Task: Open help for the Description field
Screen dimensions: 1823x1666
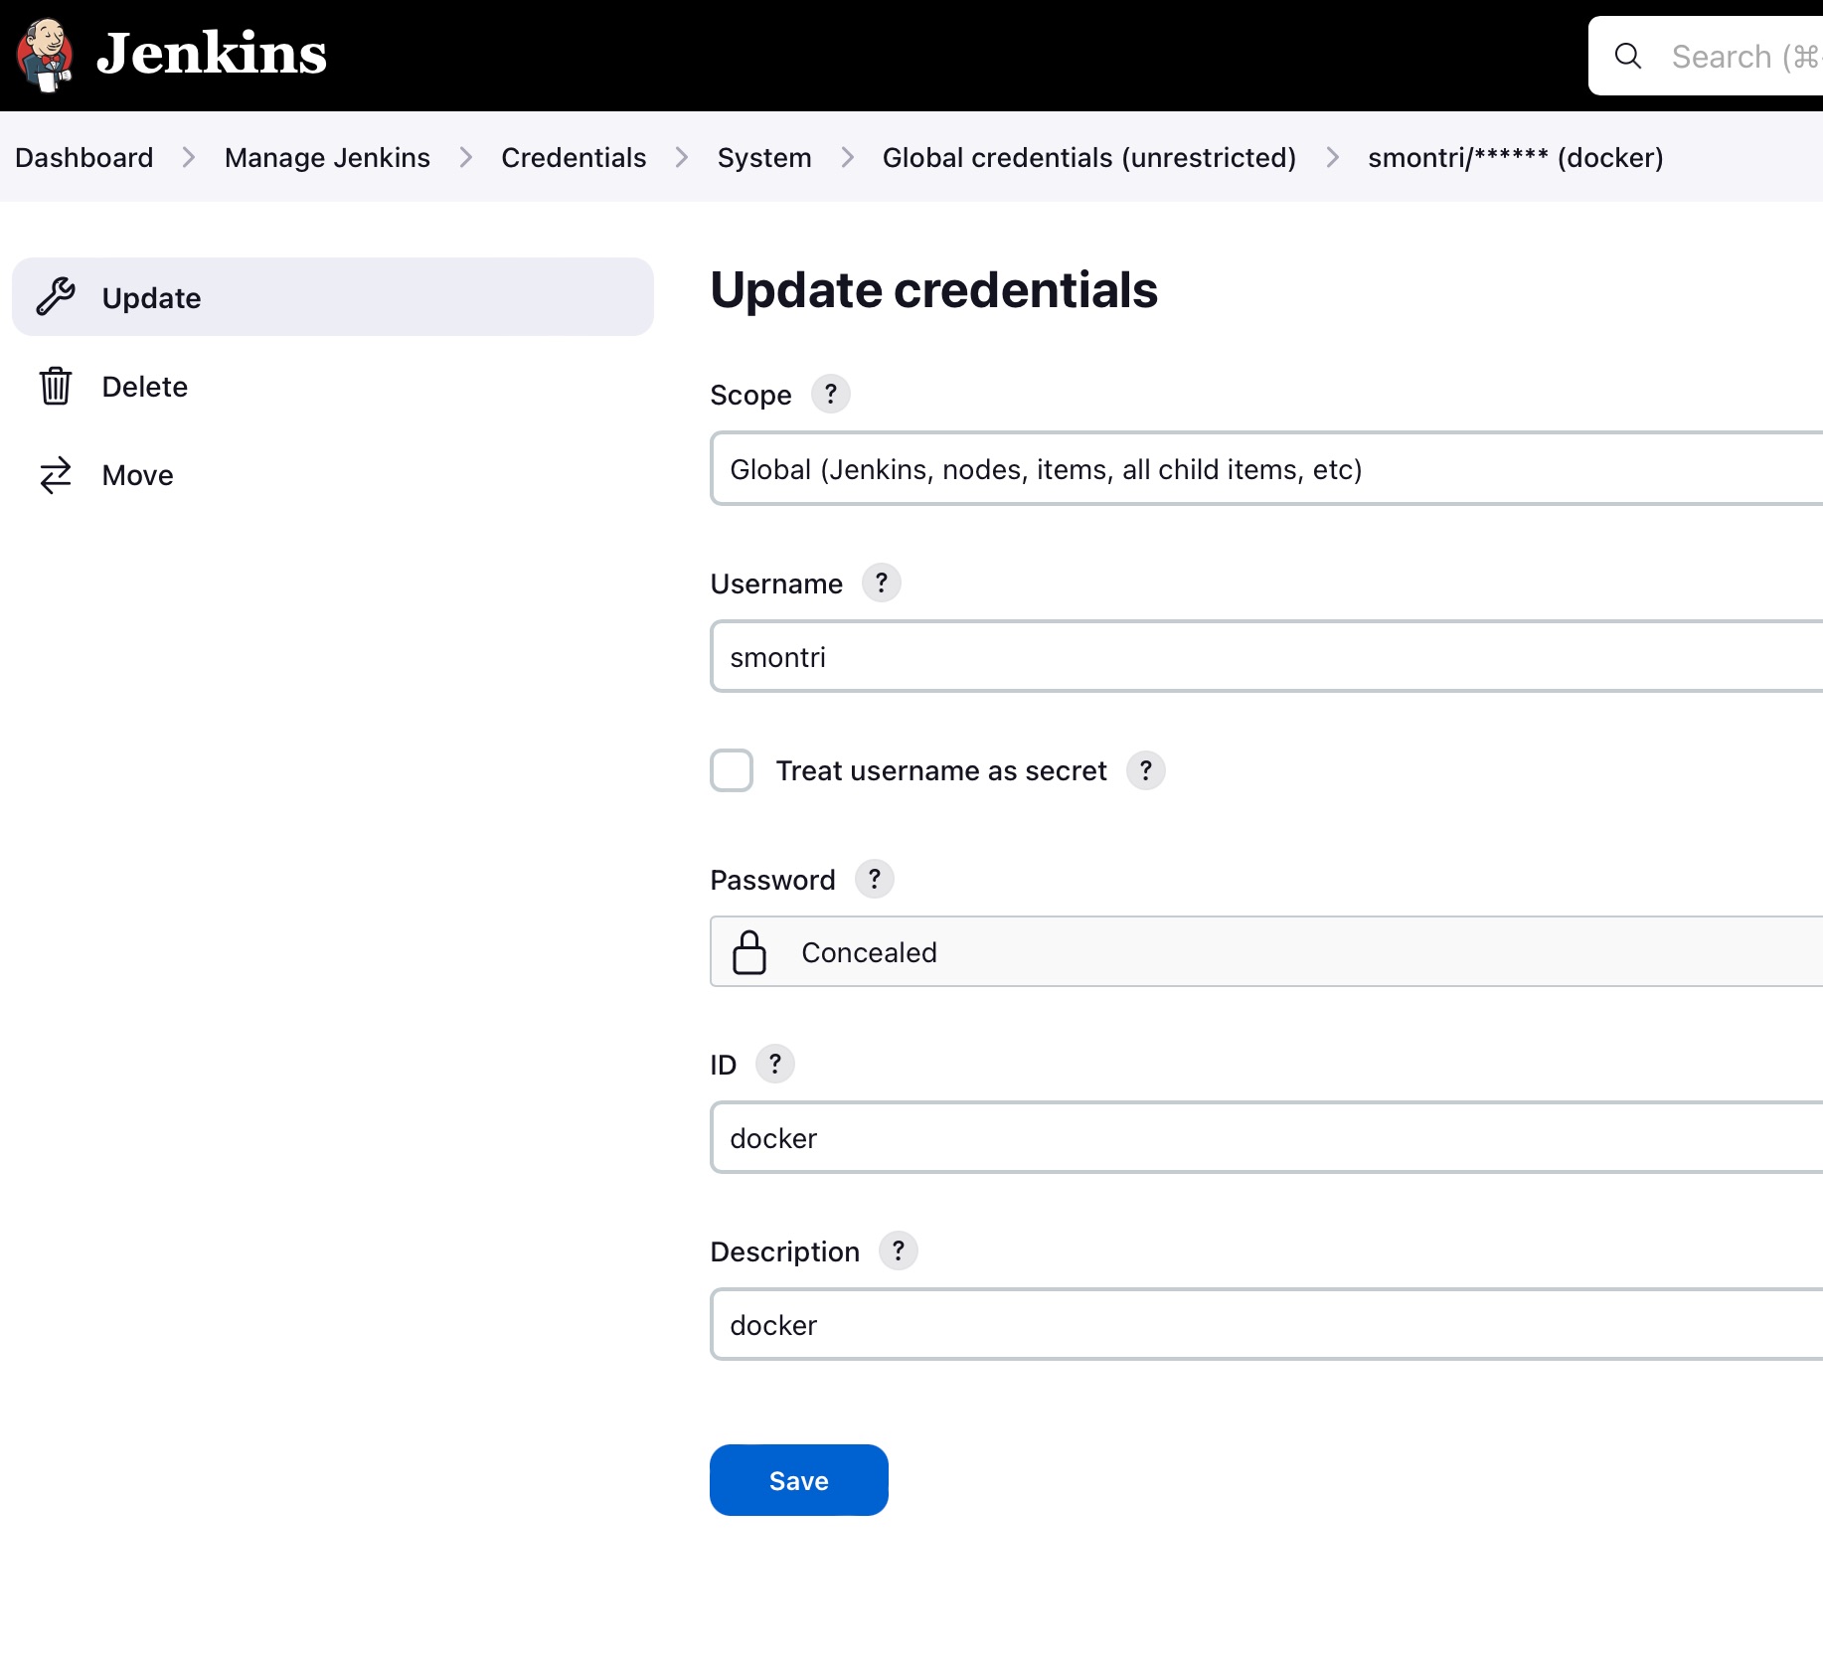Action: pyautogui.click(x=899, y=1250)
